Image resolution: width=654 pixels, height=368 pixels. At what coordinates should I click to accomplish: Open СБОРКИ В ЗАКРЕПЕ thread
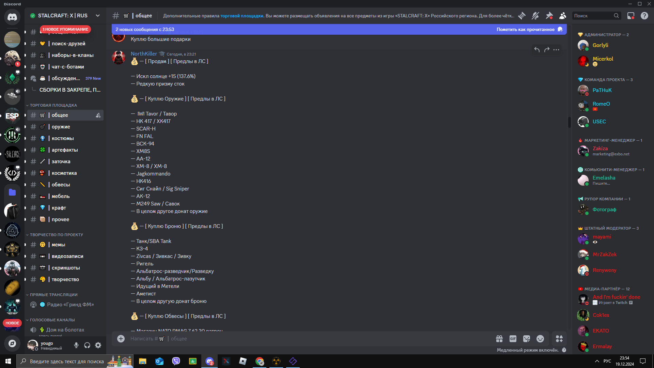(70, 90)
